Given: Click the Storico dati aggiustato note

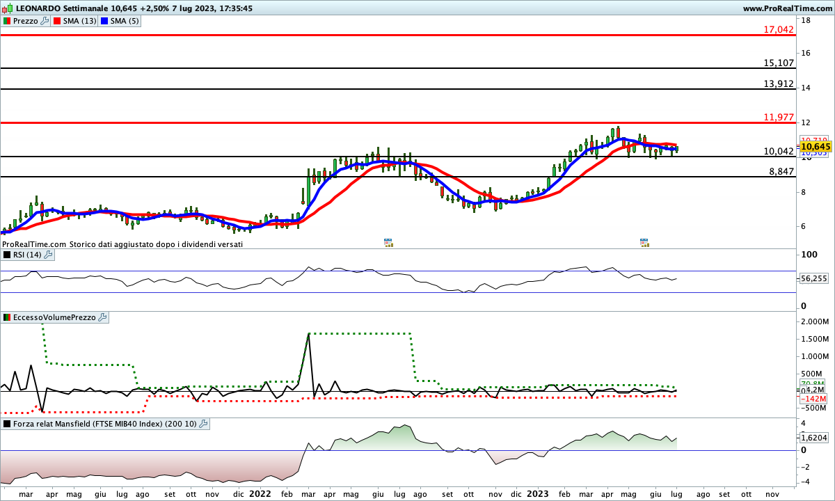Looking at the screenshot, I should click(155, 245).
